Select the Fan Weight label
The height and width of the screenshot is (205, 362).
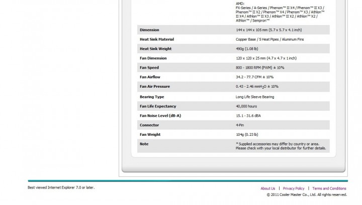tap(150, 135)
